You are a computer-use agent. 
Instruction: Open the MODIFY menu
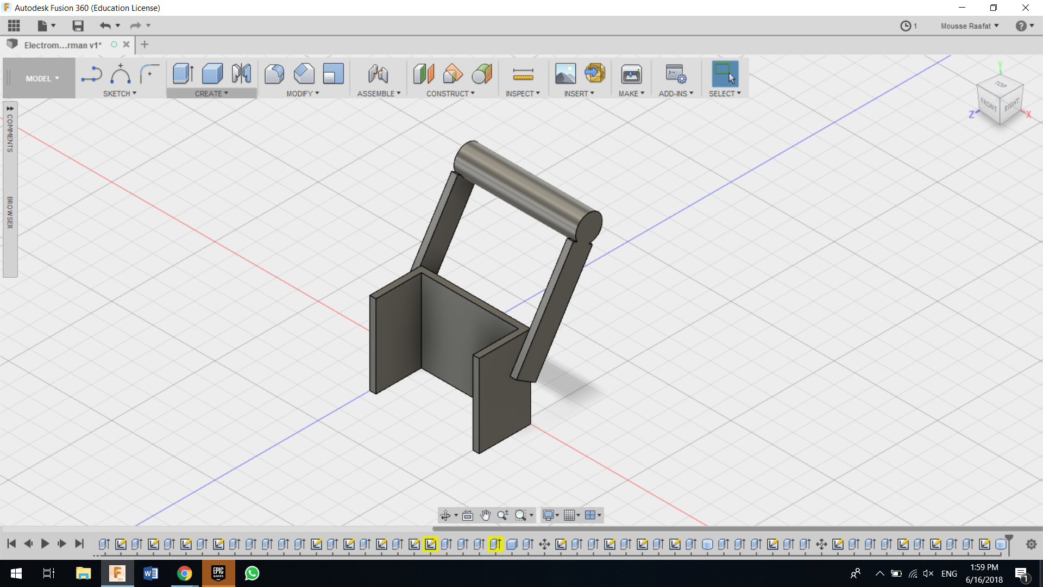303,93
